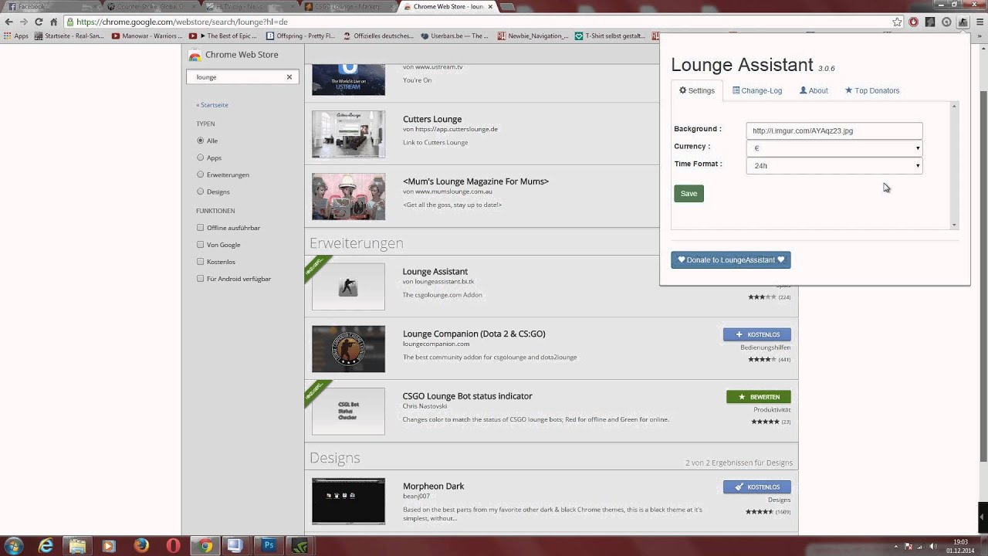Image resolution: width=988 pixels, height=556 pixels.
Task: Select the Alle type radio button
Action: tap(200, 141)
